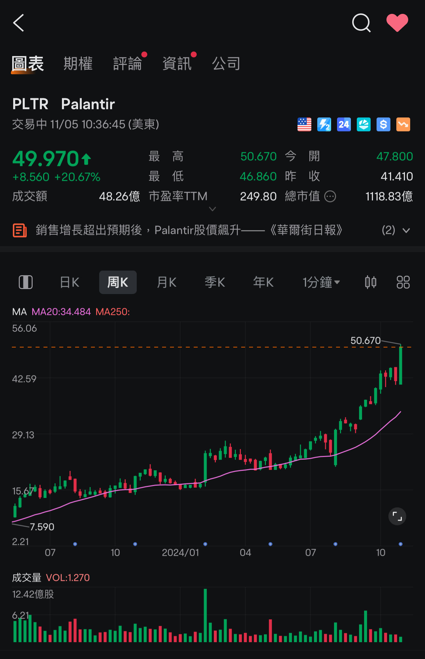Tap the latest tall green weekly candle
The width and height of the screenshot is (425, 659).
[x=401, y=365]
